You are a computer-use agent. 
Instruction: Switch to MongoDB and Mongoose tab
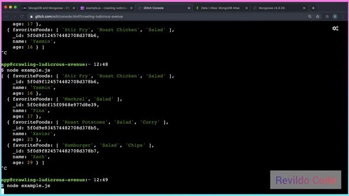pos(49,8)
